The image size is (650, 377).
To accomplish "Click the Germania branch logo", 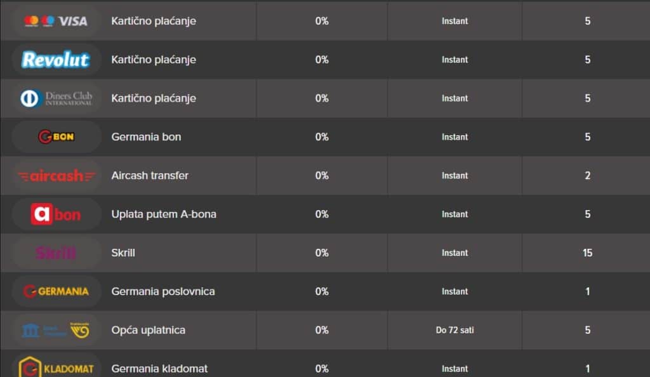I will (x=56, y=291).
